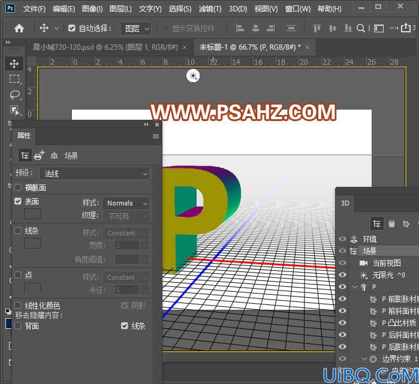Open the 图像(I) menu
This screenshot has height=384, width=419.
pos(92,9)
